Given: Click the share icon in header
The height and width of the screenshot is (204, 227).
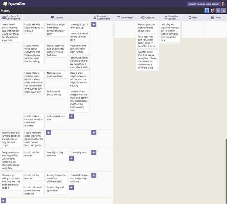Looking at the screenshot, I should [x=218, y=11].
